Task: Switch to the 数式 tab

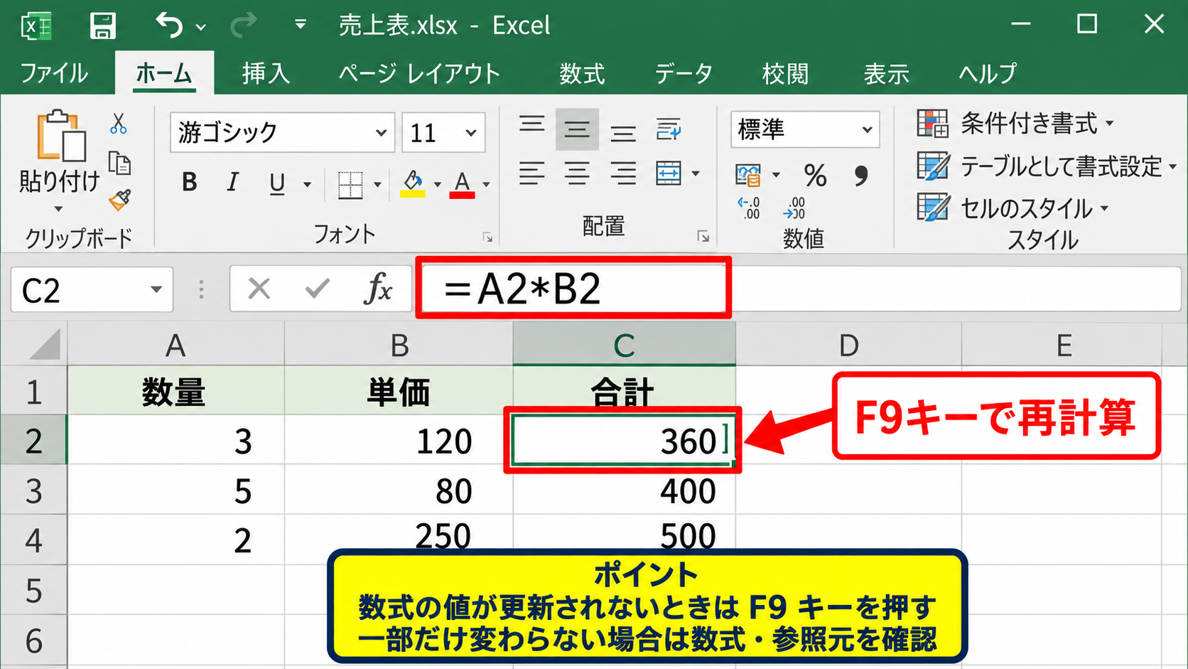Action: click(x=582, y=73)
